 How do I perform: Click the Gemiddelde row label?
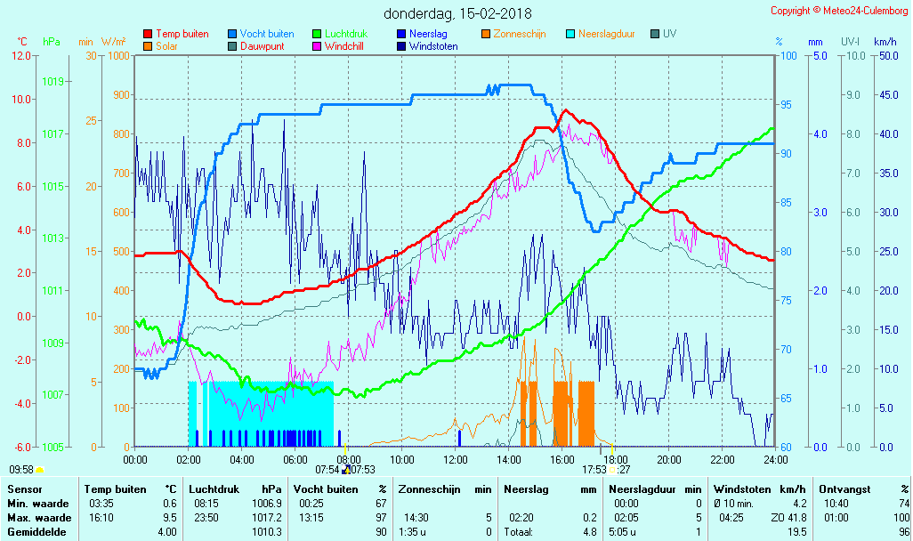pyautogui.click(x=38, y=532)
